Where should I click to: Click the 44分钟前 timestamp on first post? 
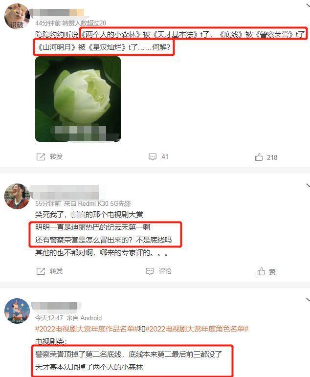coord(48,23)
